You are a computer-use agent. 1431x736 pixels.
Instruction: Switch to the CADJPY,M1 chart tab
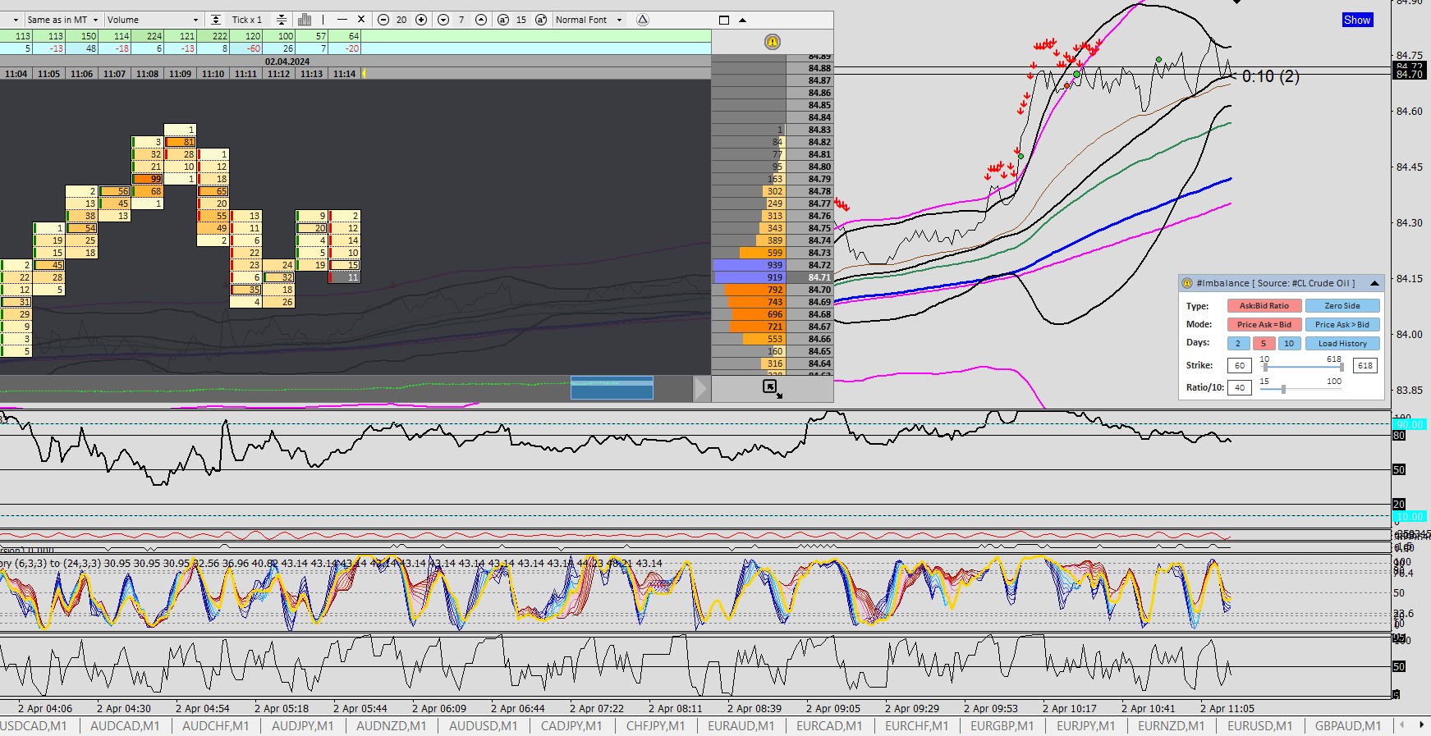pyautogui.click(x=571, y=726)
